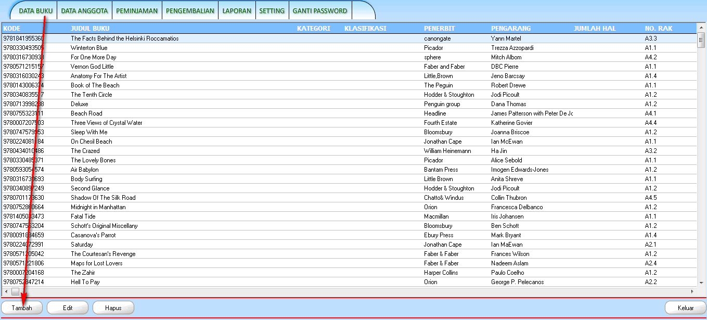707x320 pixels.
Task: Select the 'Deluxe' book row
Action: 349,104
